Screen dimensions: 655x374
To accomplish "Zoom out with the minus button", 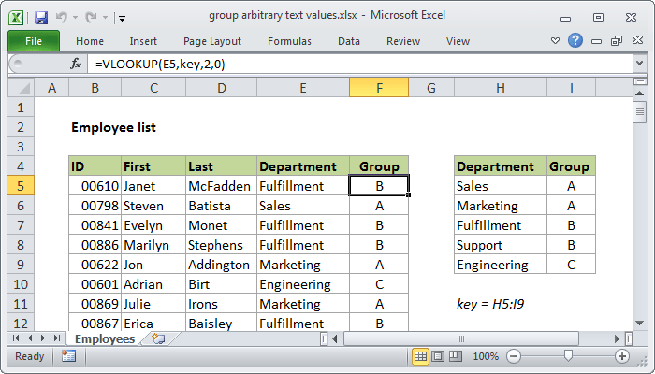I will [x=514, y=356].
